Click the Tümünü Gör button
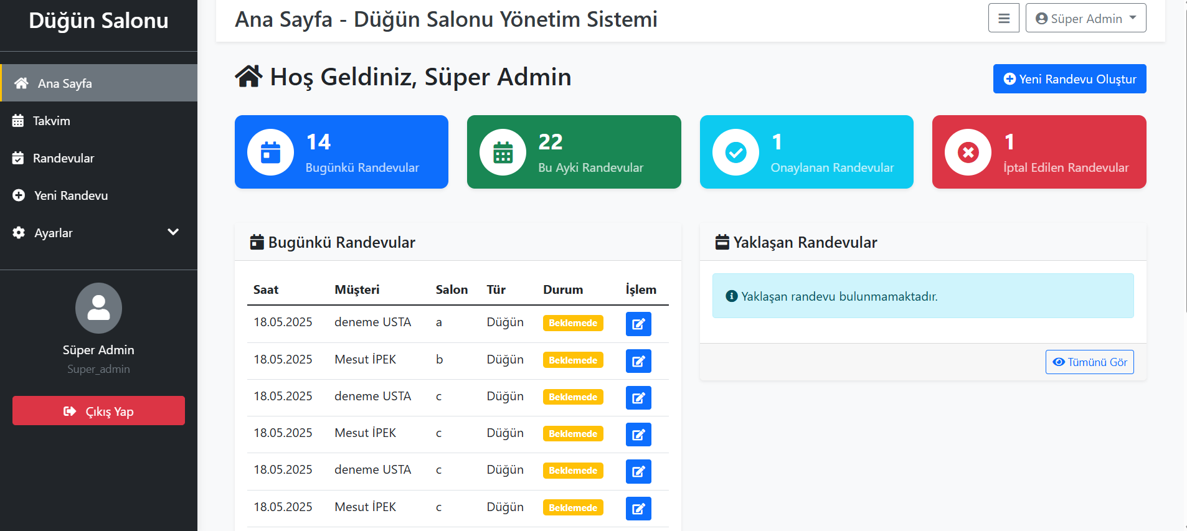The image size is (1187, 531). 1089,362
